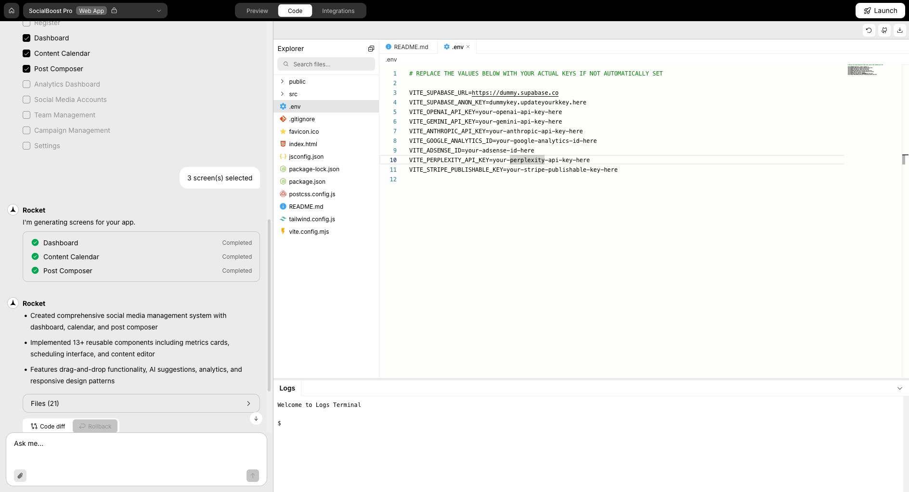The image size is (909, 492).
Task: Click the Launch button
Action: pyautogui.click(x=879, y=10)
